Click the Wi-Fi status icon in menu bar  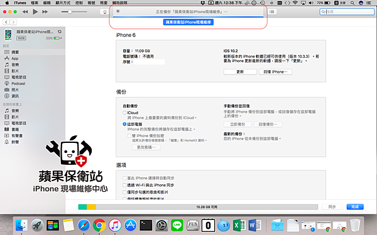(x=295, y=3)
